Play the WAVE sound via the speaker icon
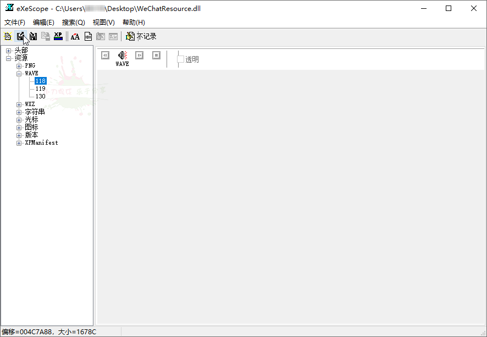 coord(122,54)
